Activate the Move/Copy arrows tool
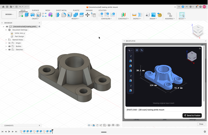Viewport: 208px width, 135px height. [x=87, y=15]
